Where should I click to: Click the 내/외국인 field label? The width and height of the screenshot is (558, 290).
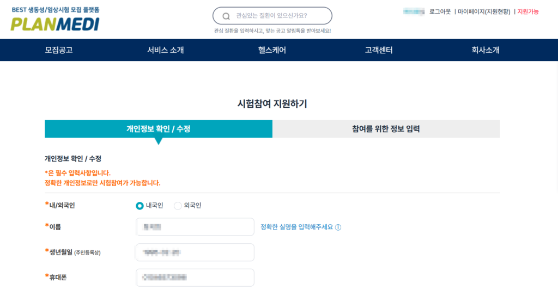coord(60,206)
